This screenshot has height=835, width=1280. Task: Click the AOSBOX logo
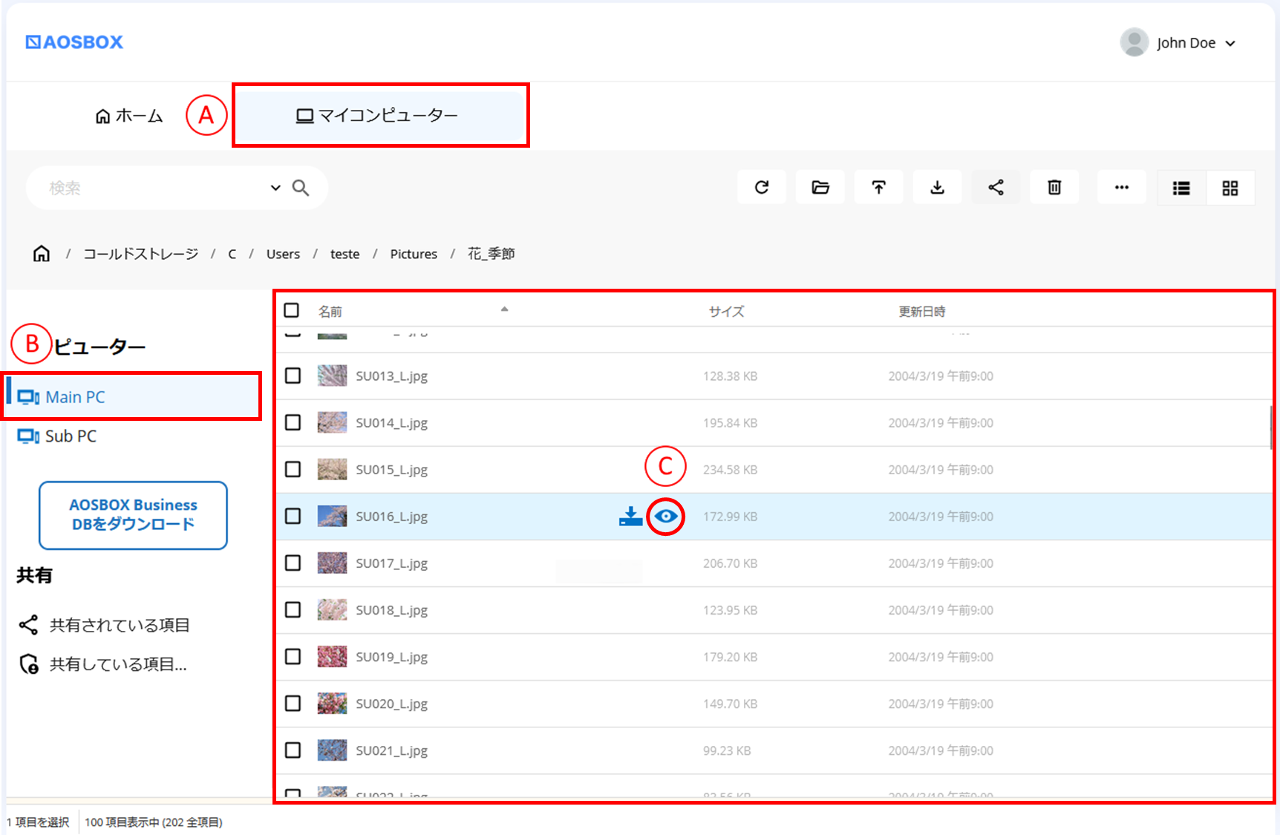click(74, 42)
